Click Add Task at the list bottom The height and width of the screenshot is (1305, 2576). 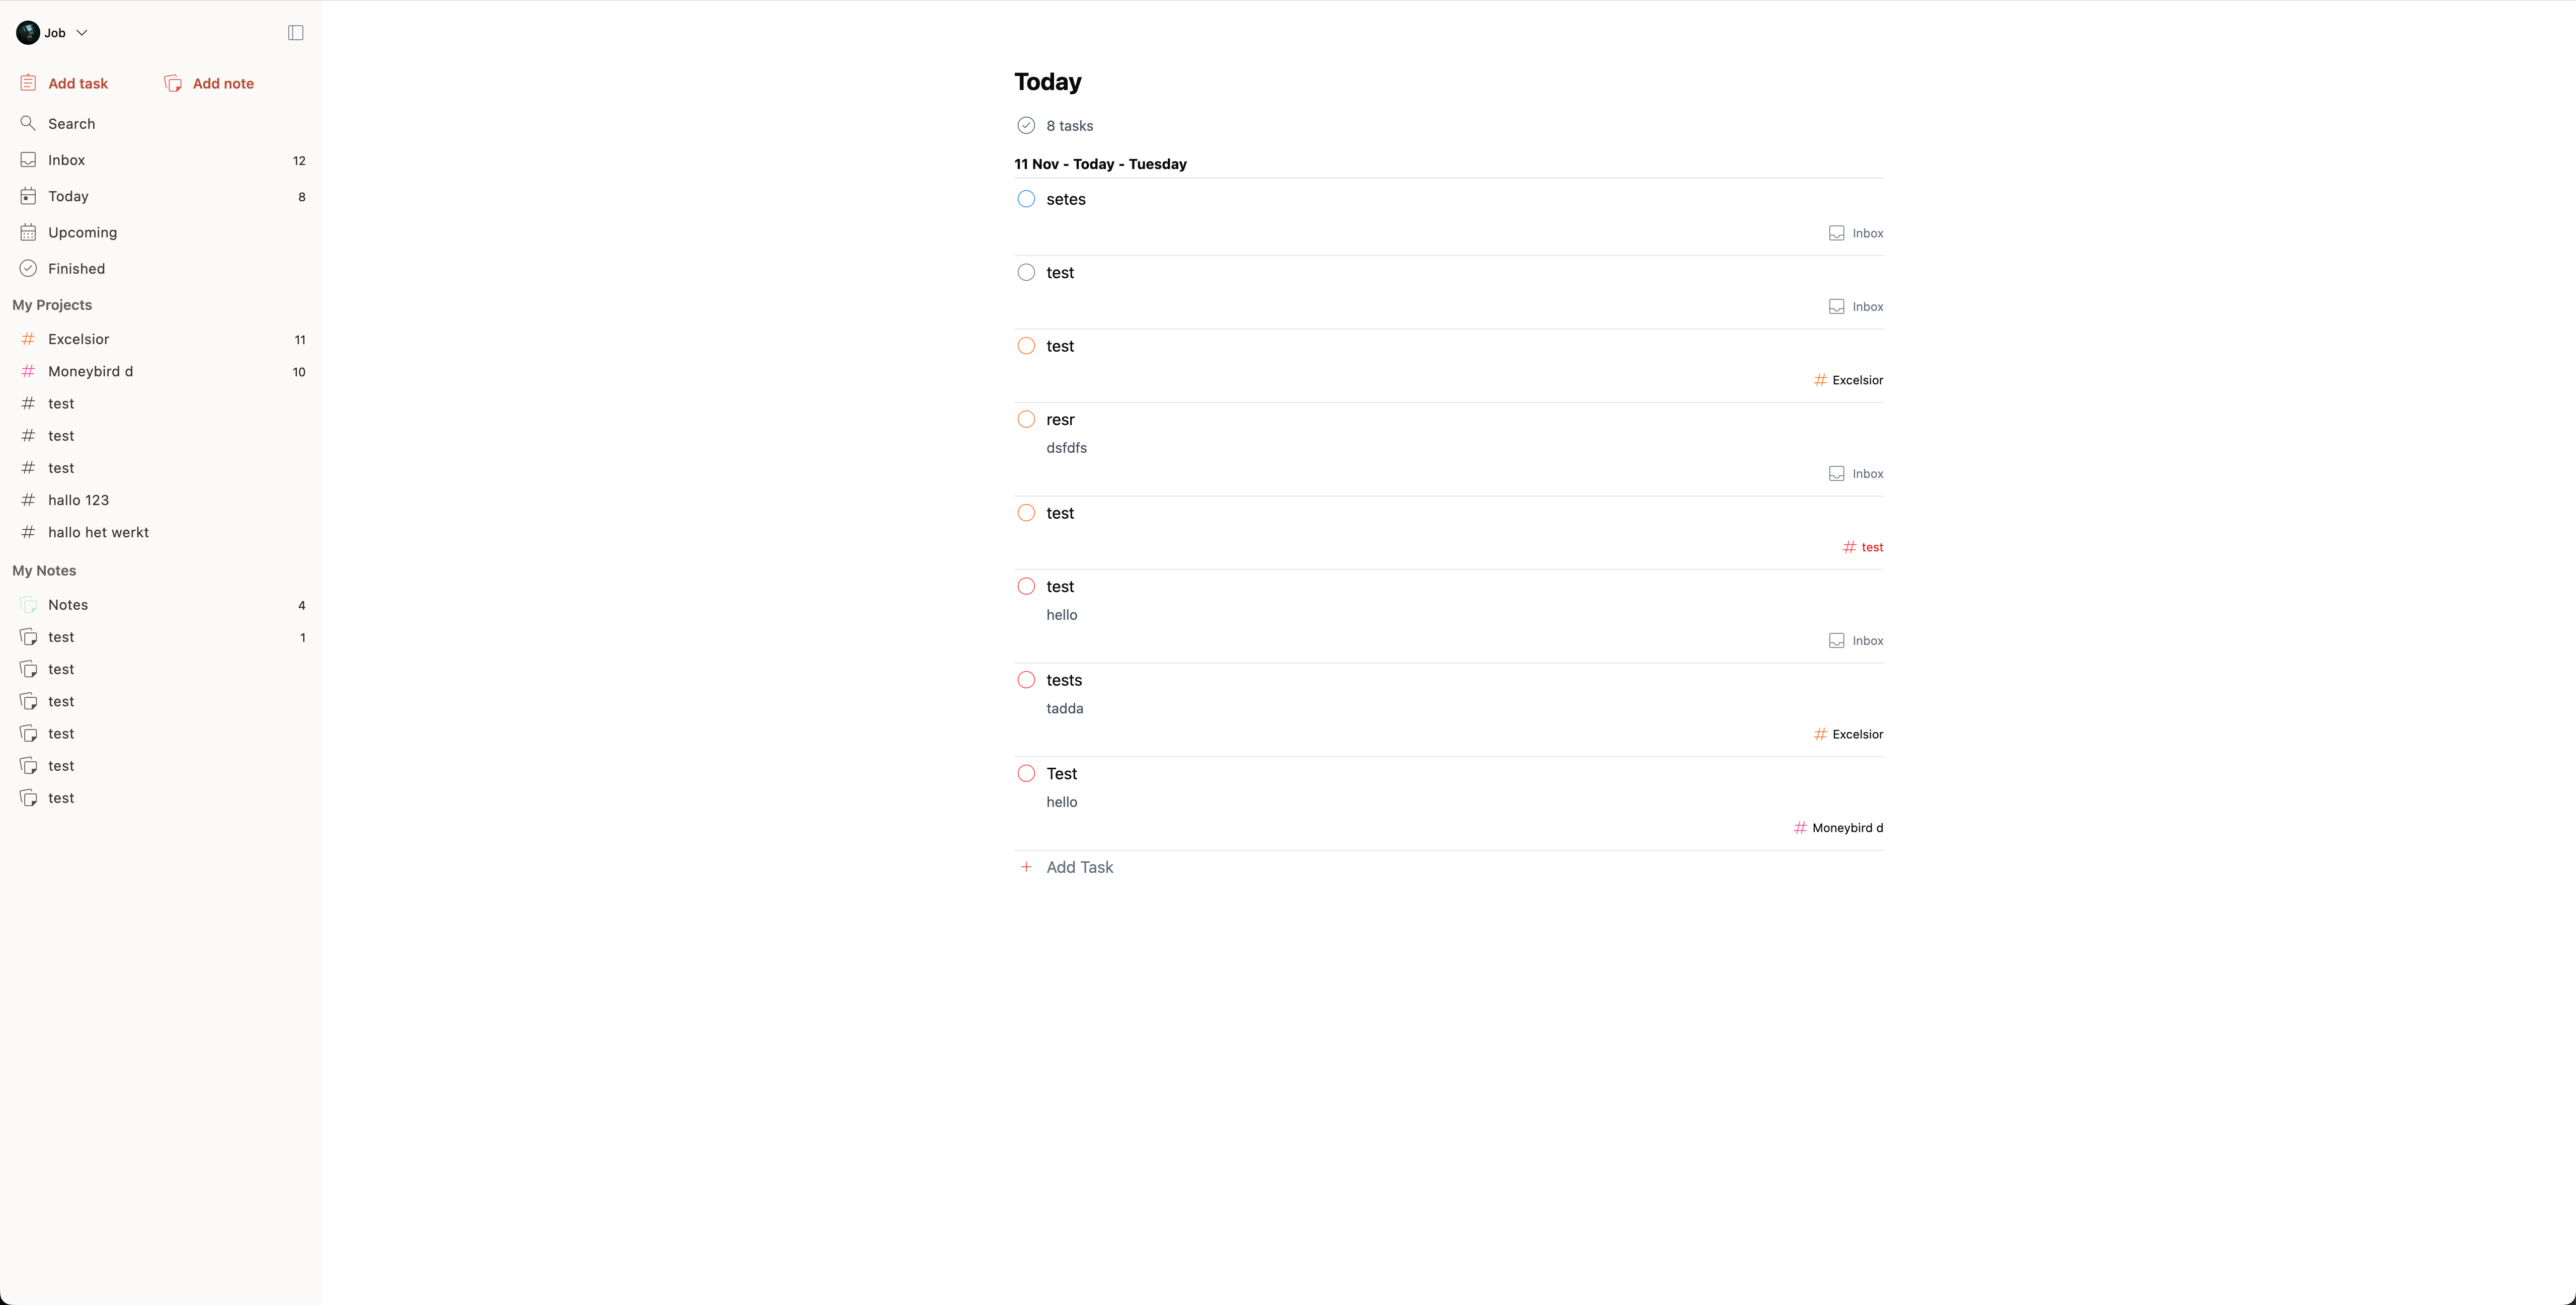click(1079, 866)
